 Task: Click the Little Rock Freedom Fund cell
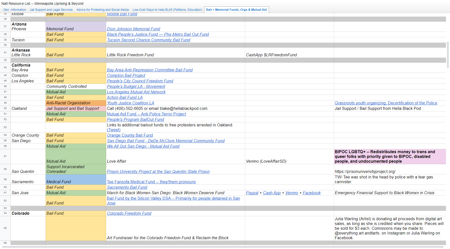[x=176, y=53]
